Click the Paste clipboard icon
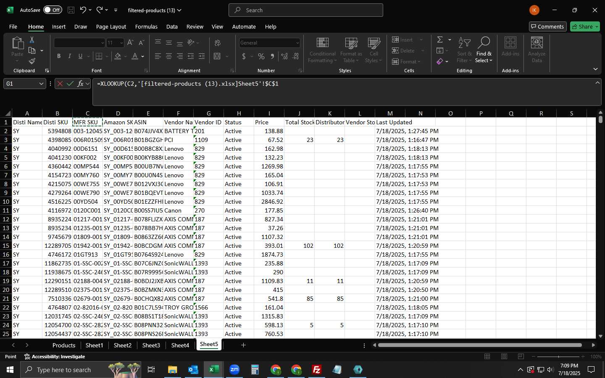This screenshot has height=378, width=605. point(17,43)
